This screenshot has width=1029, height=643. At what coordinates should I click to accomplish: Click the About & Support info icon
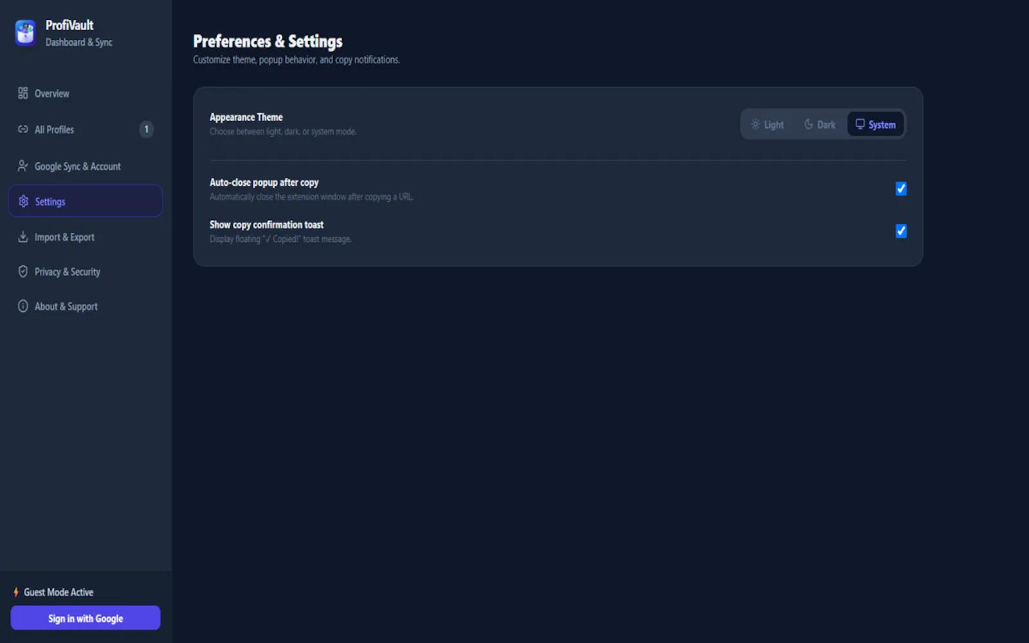[x=23, y=306]
